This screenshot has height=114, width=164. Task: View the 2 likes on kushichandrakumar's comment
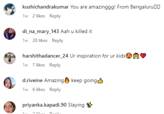tap(39, 16)
